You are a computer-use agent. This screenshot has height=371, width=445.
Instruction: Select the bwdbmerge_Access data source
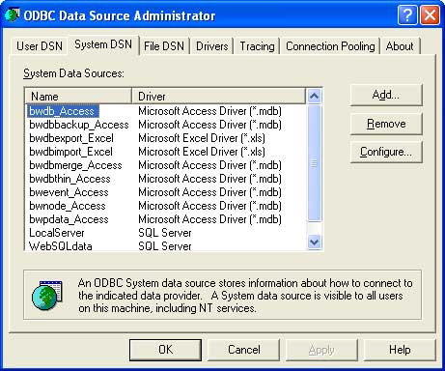point(75,165)
